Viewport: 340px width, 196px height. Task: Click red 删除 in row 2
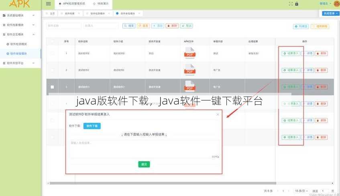321,70
